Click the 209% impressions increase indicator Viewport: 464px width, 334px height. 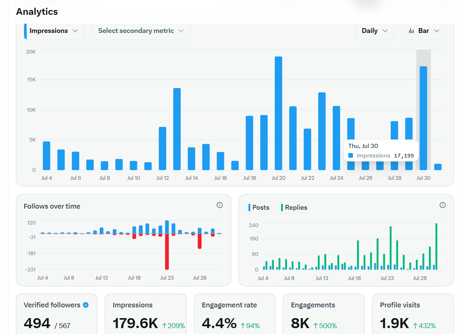pyautogui.click(x=174, y=326)
